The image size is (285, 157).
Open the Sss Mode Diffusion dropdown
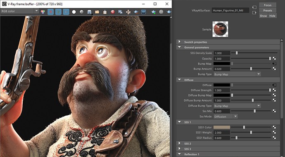[x=226, y=117]
